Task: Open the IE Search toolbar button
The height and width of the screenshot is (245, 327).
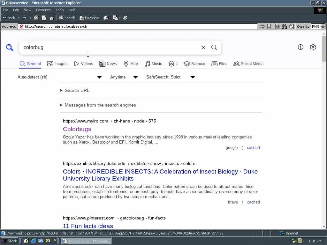Action: coord(67,18)
